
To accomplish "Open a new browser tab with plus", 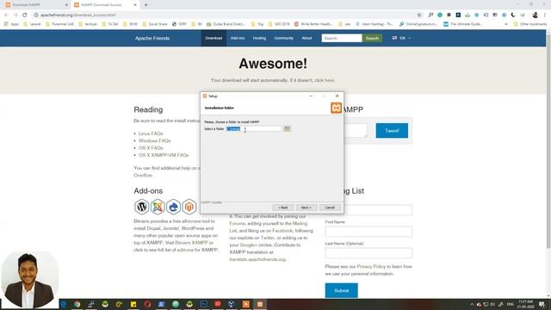I will coord(145,5).
